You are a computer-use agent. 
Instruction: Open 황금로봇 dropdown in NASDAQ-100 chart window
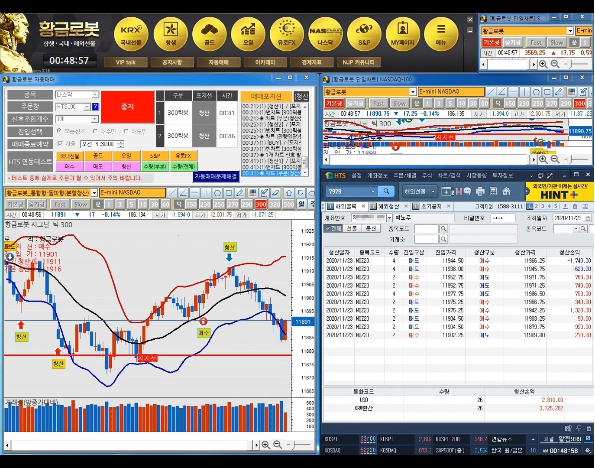pyautogui.click(x=413, y=92)
